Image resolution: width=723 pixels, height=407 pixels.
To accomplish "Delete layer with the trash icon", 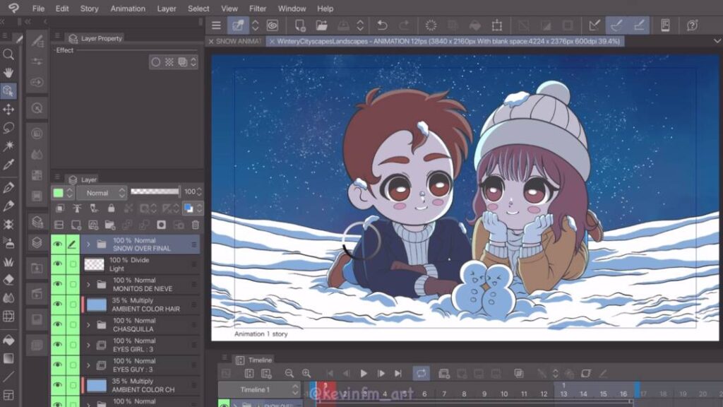I will click(196, 225).
